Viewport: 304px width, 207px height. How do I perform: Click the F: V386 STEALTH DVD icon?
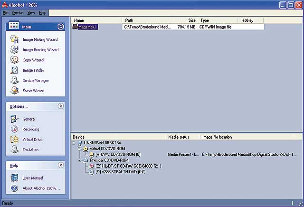[92, 172]
